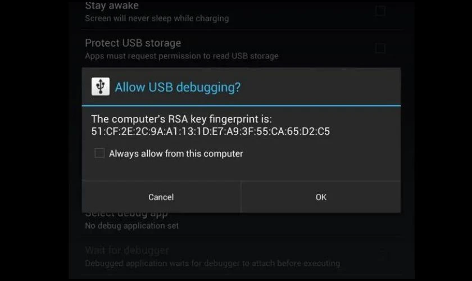Image resolution: width=472 pixels, height=281 pixels.
Task: Tap the No debug application set subtitle
Action: coord(131,225)
